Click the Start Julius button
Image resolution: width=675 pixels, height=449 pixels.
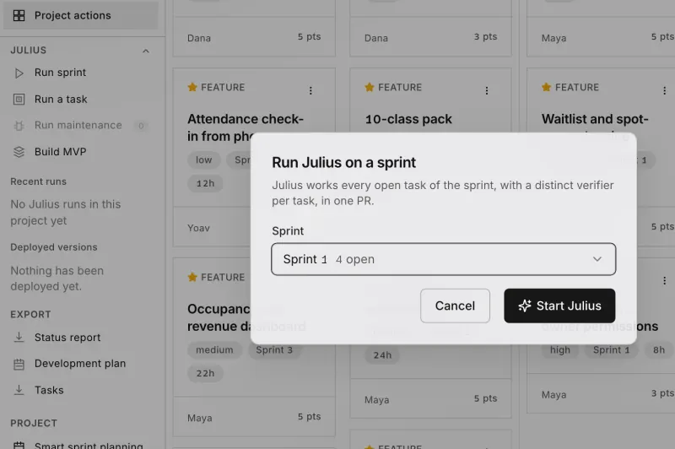(x=559, y=306)
